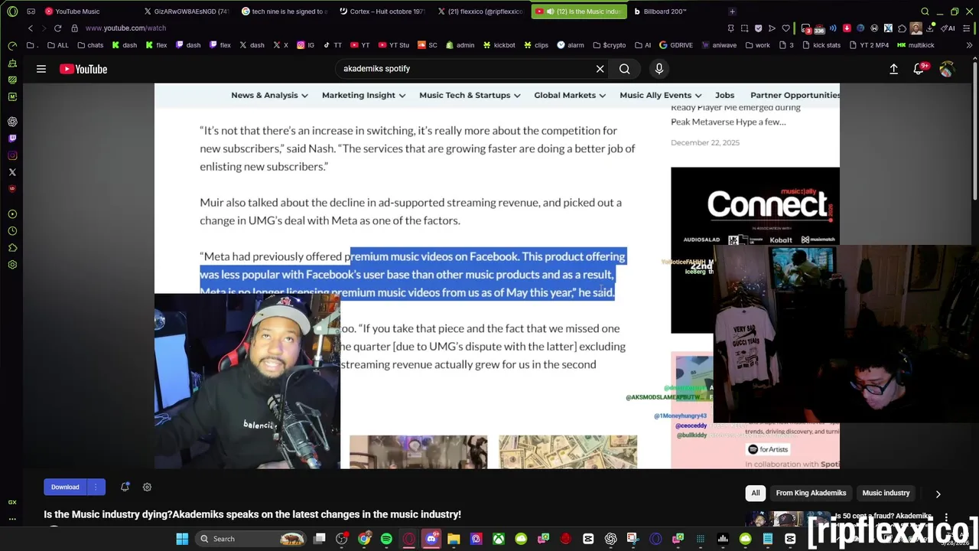The height and width of the screenshot is (551, 979).
Task: Expand the News & Analysis menu
Action: (269, 95)
